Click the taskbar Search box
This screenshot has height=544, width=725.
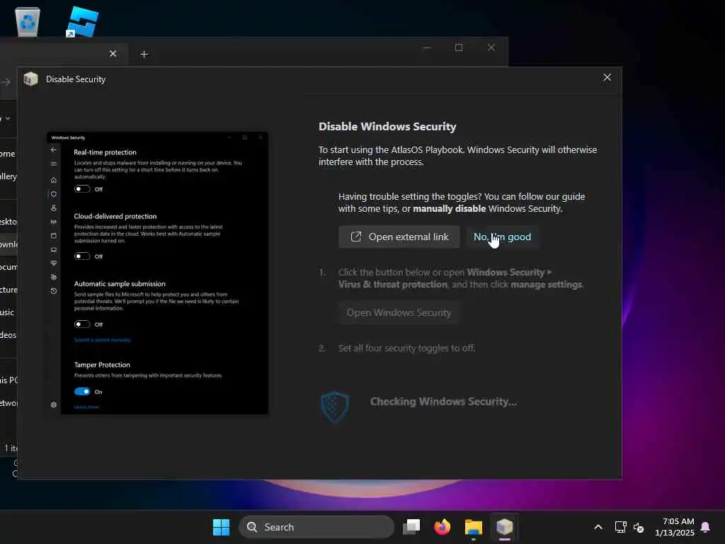[316, 527]
